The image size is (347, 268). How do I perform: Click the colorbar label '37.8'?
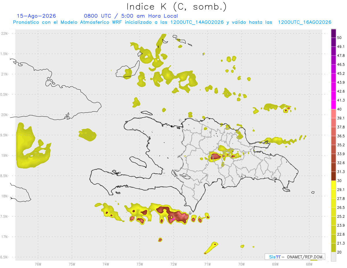[x=341, y=127]
